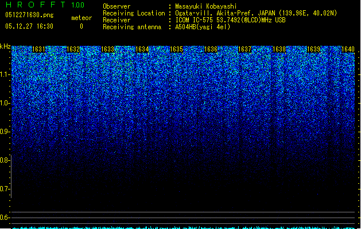Click the 1.1 frequency axis label
361x229 pixels.
click(5, 74)
